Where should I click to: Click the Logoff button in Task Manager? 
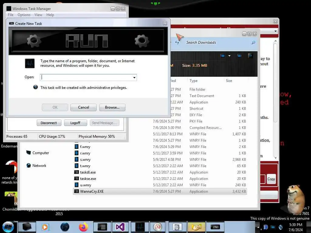tap(75, 123)
